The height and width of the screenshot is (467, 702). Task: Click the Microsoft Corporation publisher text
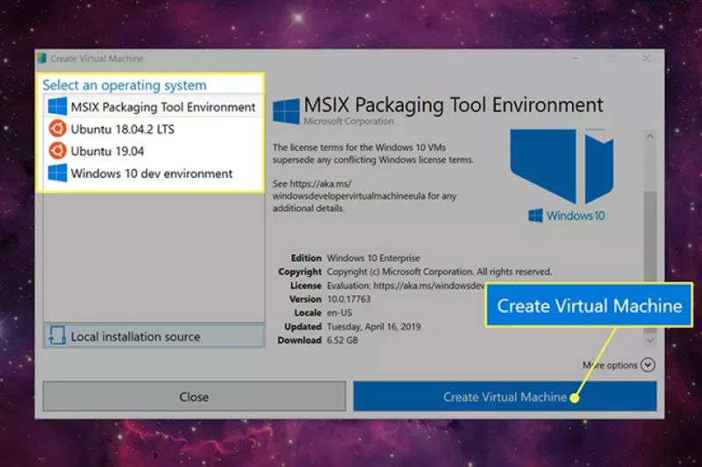(x=348, y=121)
